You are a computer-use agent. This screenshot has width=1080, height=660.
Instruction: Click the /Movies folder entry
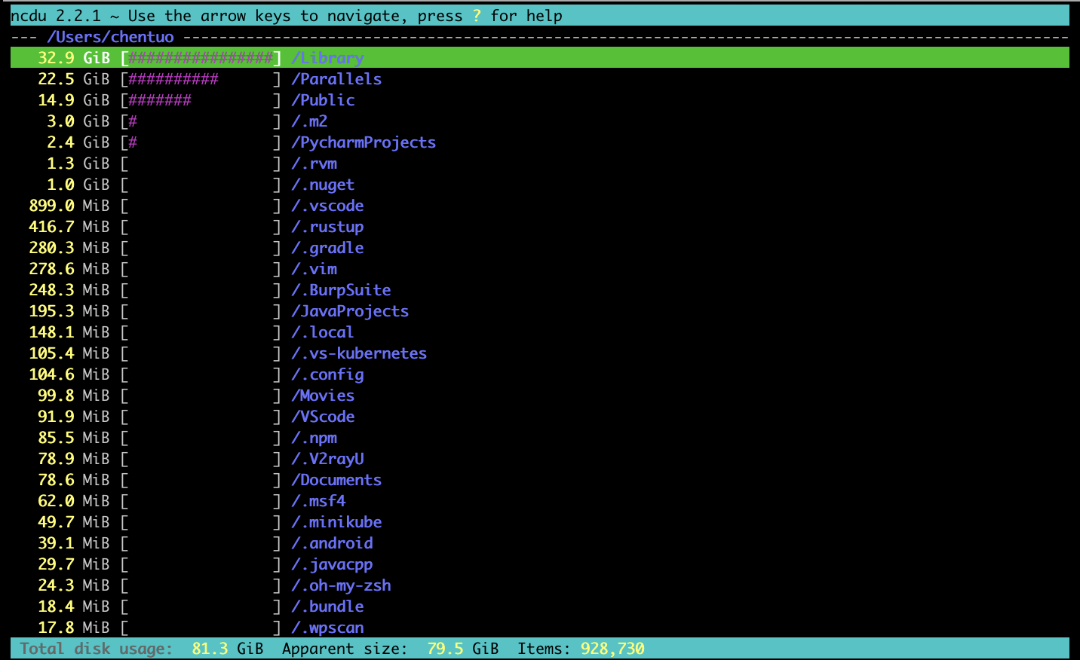click(323, 396)
